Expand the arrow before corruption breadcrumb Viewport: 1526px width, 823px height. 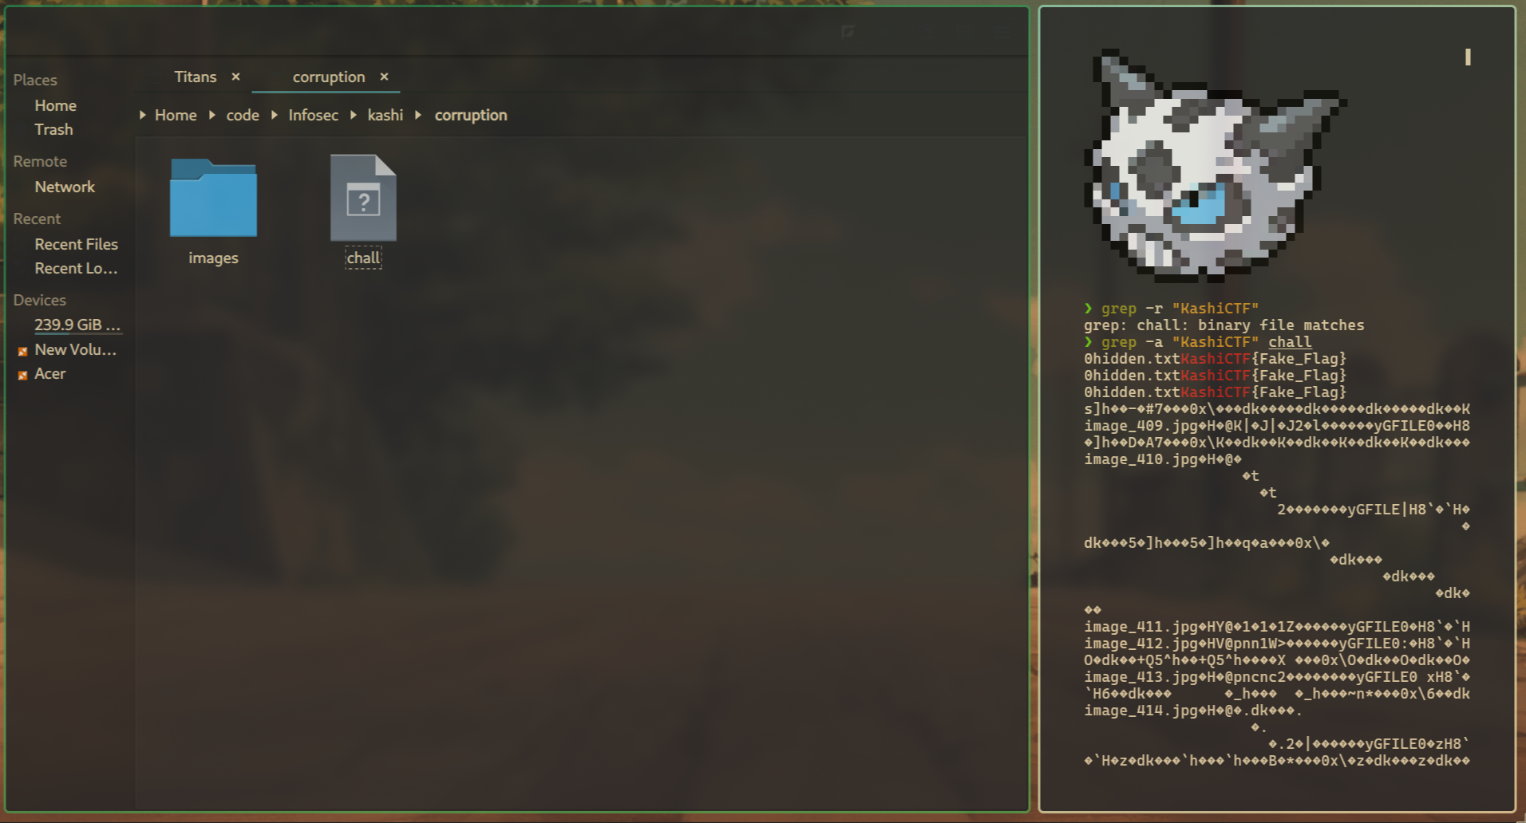417,115
